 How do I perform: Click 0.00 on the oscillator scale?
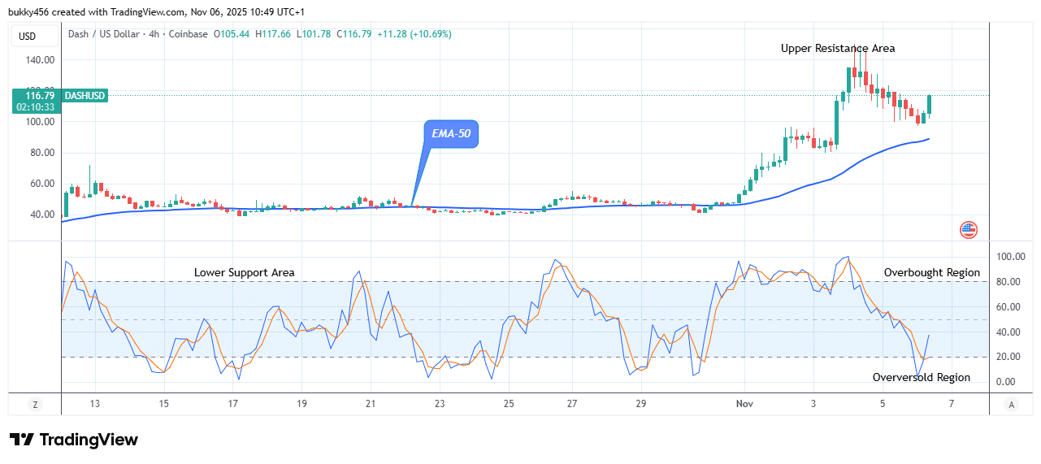1005,382
